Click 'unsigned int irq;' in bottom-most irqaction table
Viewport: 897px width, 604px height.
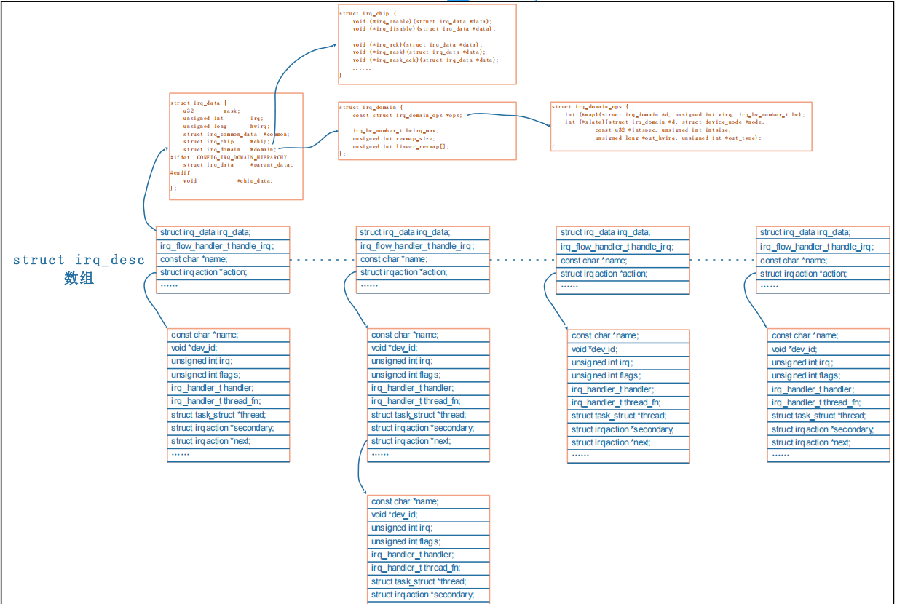(x=429, y=528)
